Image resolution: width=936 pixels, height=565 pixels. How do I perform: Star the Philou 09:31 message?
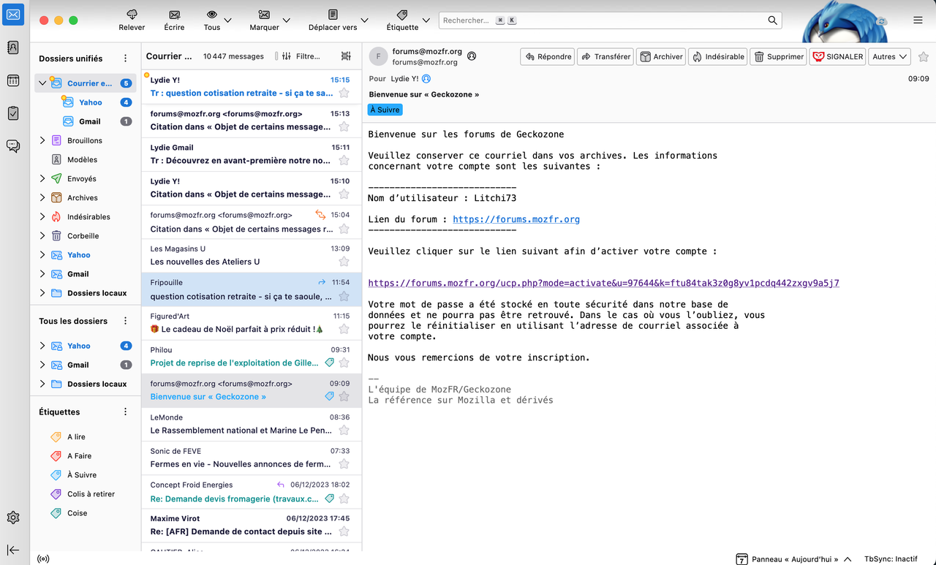tap(344, 363)
